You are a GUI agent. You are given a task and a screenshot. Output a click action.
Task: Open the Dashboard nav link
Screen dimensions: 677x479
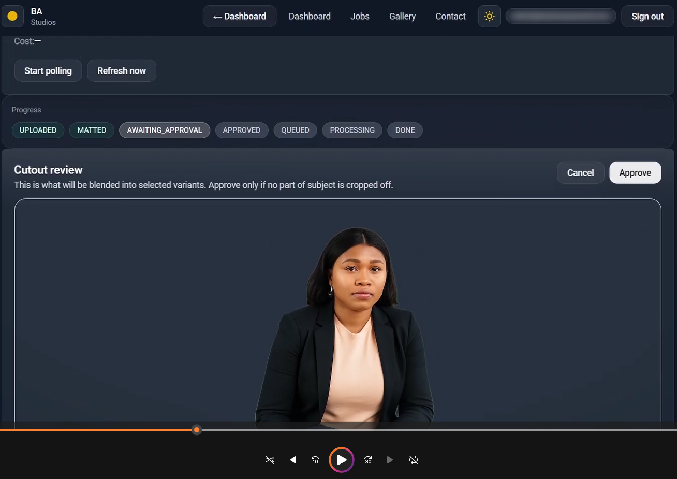[310, 16]
